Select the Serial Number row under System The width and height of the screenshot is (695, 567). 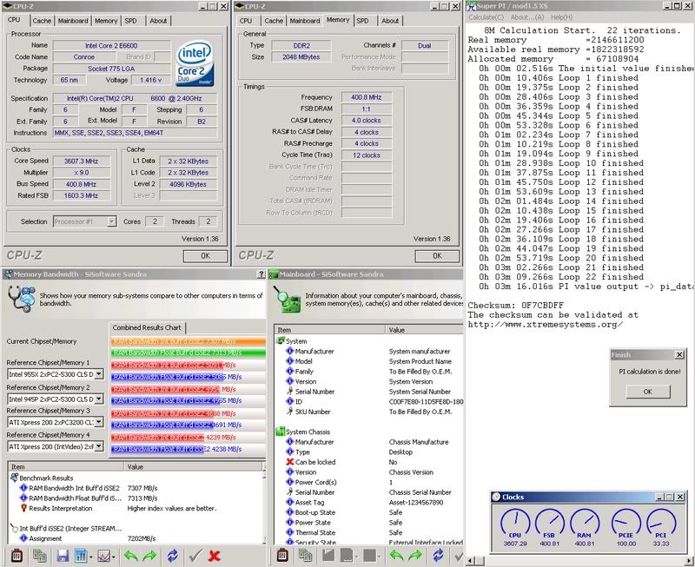pyautogui.click(x=368, y=392)
